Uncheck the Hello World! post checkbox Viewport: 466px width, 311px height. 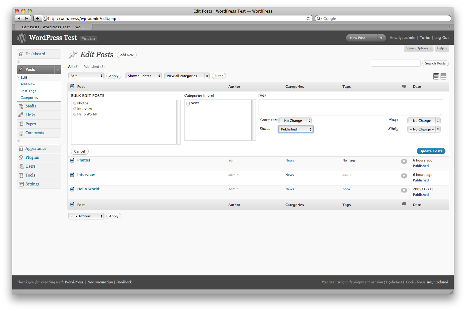click(x=72, y=189)
